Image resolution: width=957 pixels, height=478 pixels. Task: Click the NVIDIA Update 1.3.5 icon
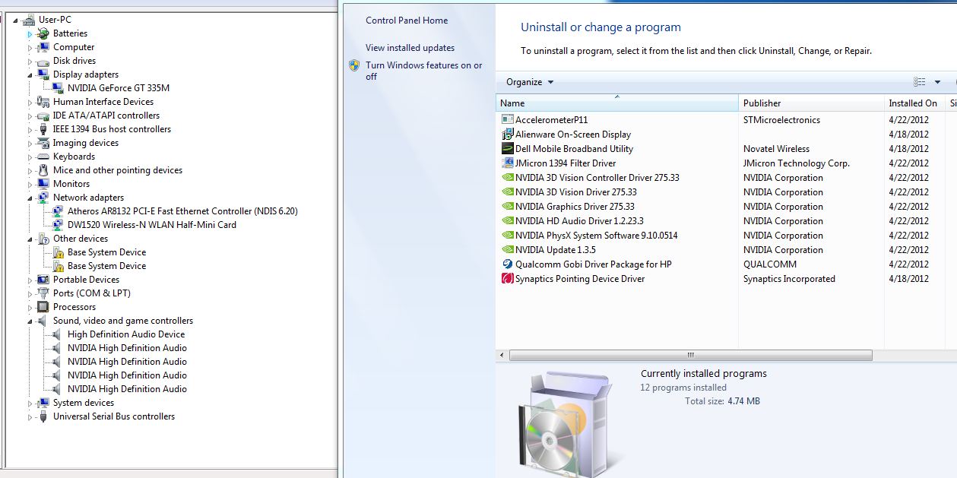click(x=508, y=250)
